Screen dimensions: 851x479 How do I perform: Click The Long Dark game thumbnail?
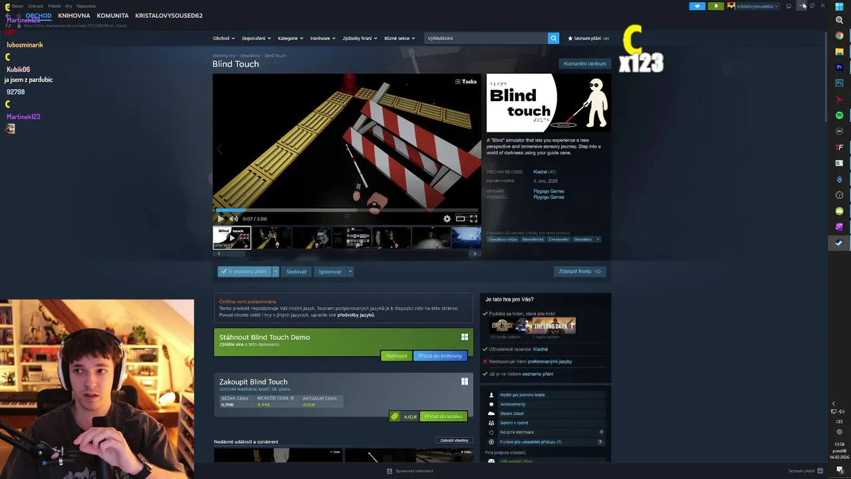pos(554,325)
